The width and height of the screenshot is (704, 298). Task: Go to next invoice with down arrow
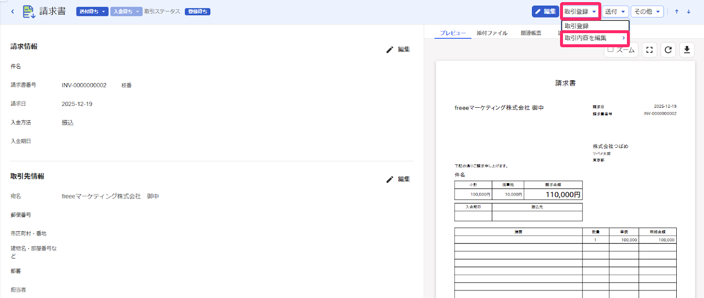pos(689,11)
